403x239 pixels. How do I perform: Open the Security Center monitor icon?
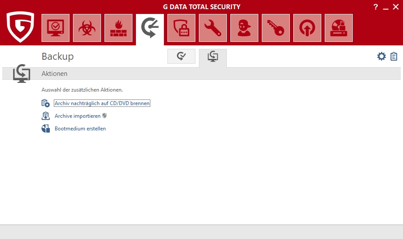(x=56, y=28)
